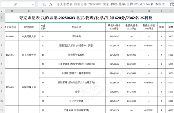174x113 pixels.
Task: Click the 专业名称 header cell
Action: coord(76,27)
